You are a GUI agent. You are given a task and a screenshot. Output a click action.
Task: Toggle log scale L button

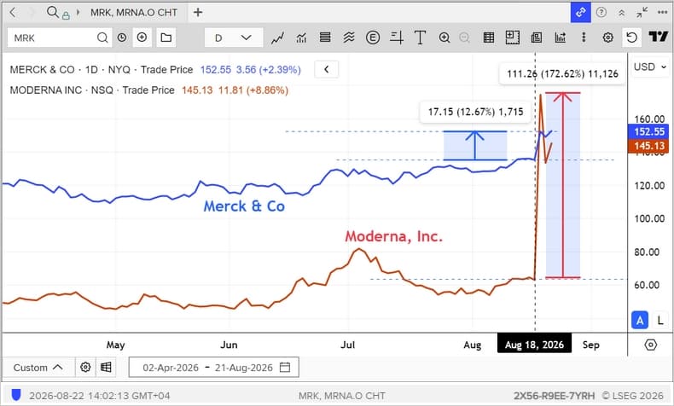coord(660,320)
